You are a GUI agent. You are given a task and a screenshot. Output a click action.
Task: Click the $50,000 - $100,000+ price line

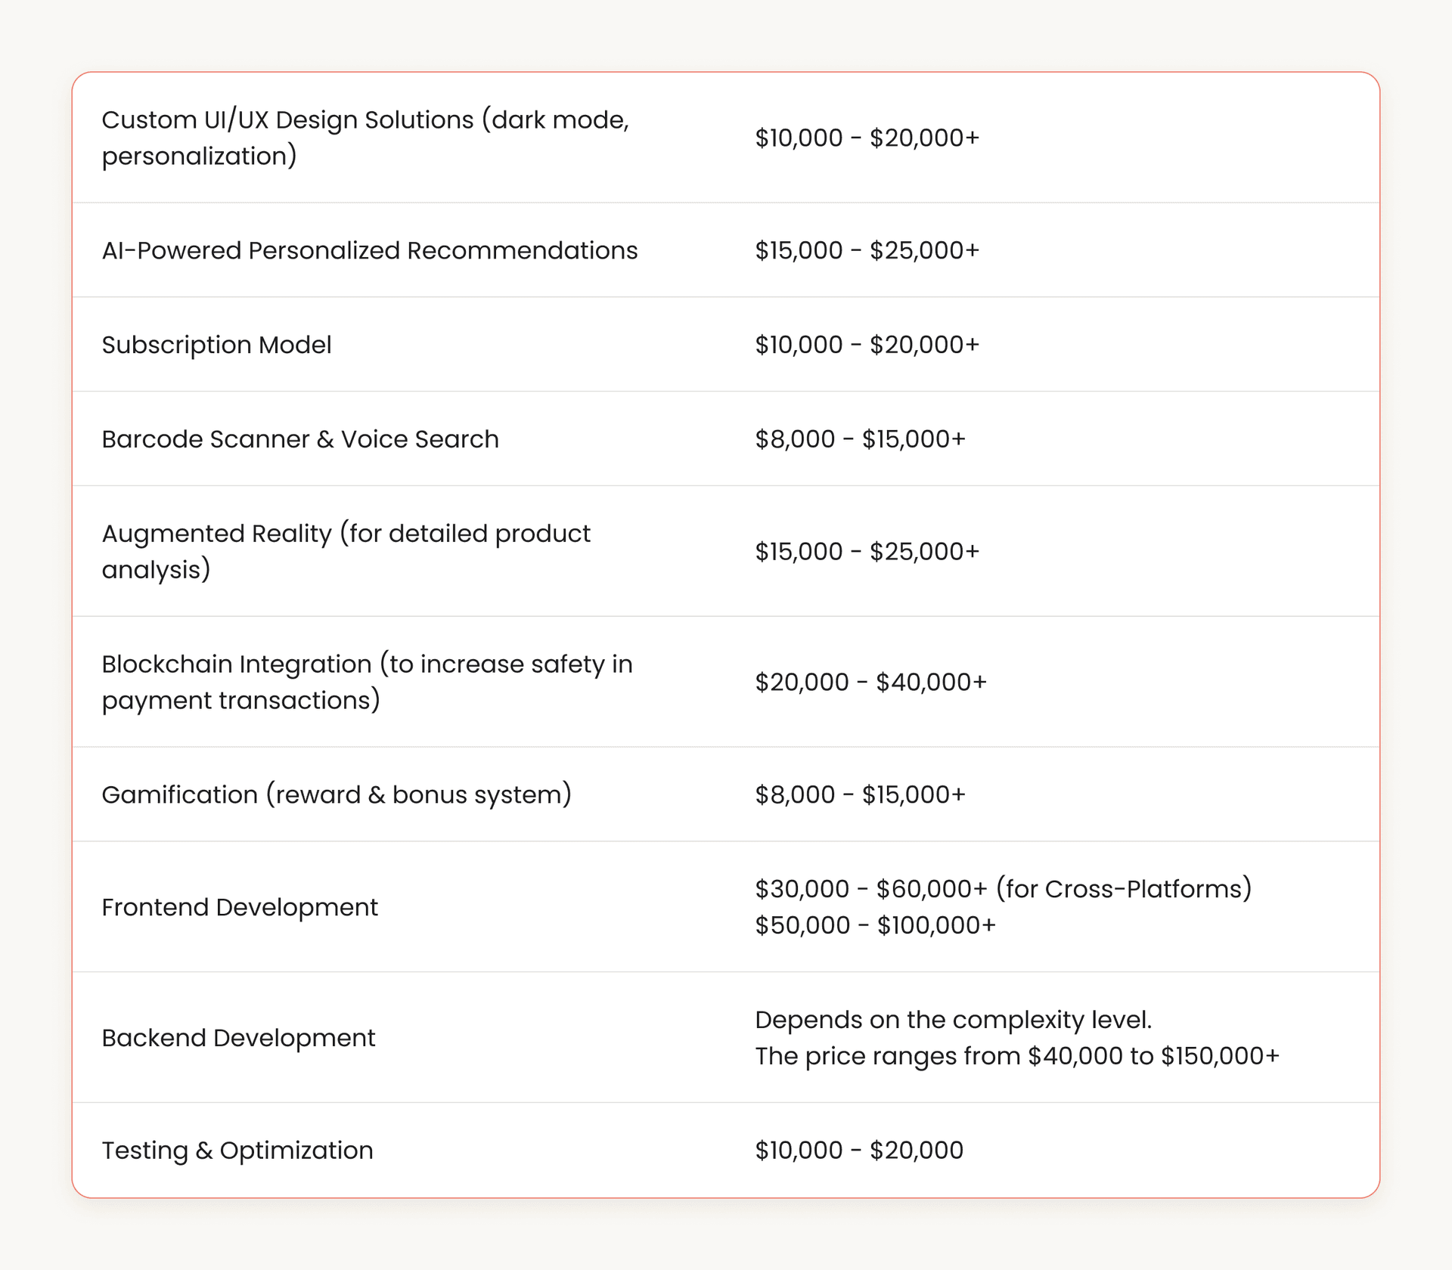876,925
